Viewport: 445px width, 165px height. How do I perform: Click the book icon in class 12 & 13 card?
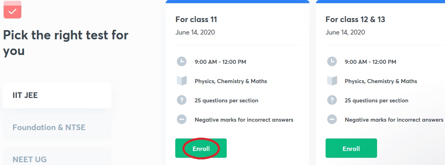click(332, 81)
